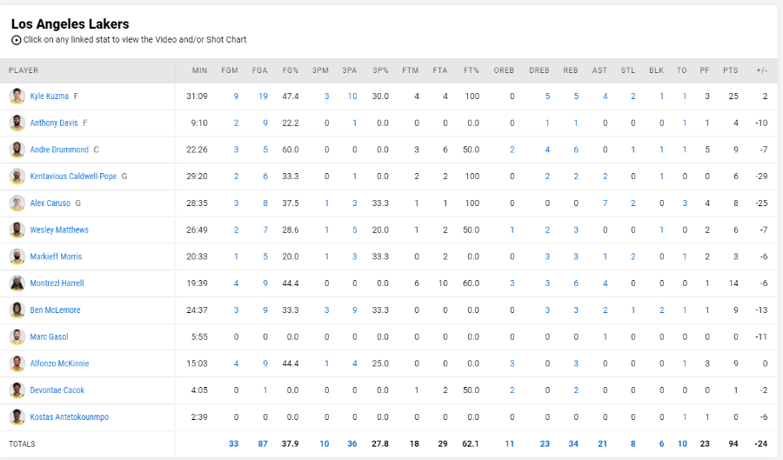
Task: Click the video play icon below the title
Action: pos(16,40)
